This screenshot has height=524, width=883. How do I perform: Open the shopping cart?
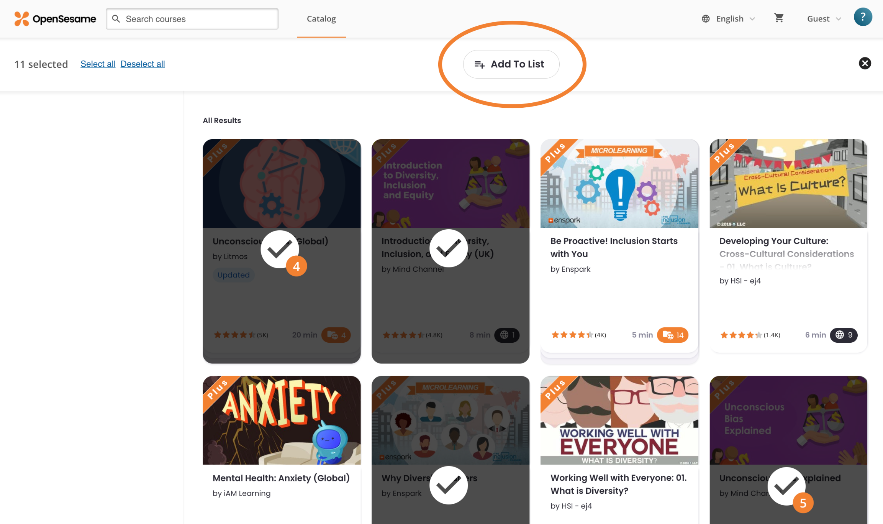click(x=779, y=18)
